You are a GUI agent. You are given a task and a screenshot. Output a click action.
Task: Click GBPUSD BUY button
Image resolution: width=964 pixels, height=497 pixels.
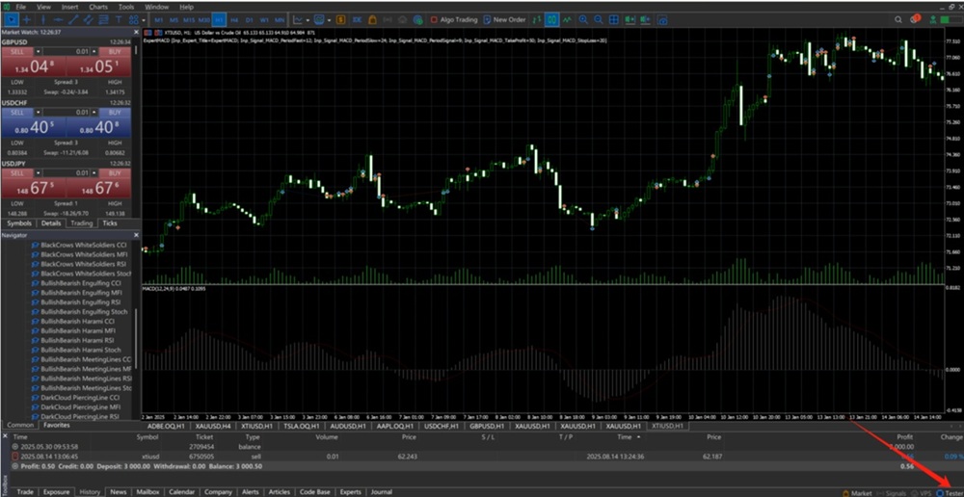pos(115,52)
